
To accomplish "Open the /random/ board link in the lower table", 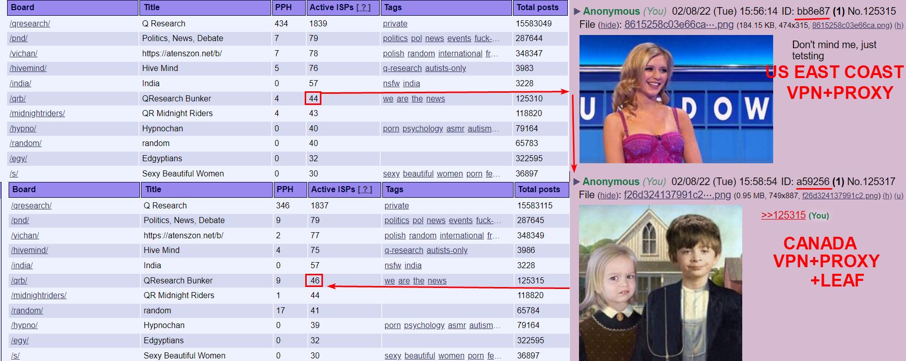I will pyautogui.click(x=27, y=311).
